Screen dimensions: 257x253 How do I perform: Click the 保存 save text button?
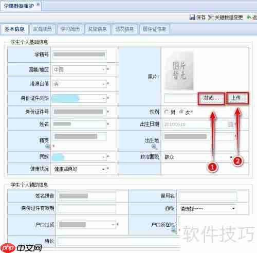click(201, 17)
